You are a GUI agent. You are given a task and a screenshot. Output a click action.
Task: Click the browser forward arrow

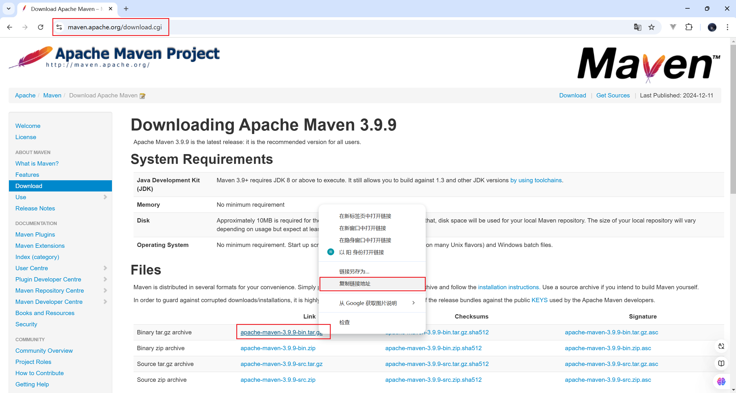pyautogui.click(x=25, y=27)
